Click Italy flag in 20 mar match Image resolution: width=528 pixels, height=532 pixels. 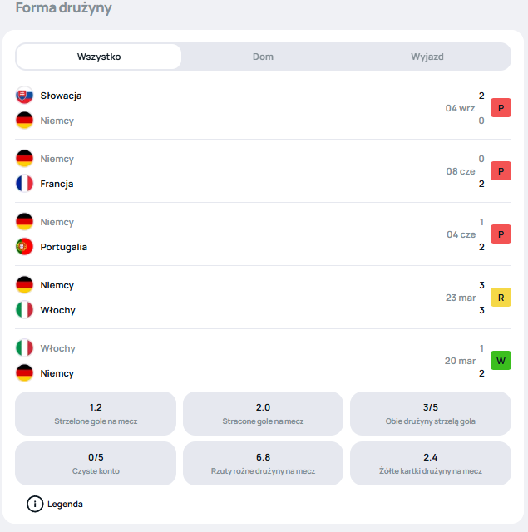[x=24, y=348]
